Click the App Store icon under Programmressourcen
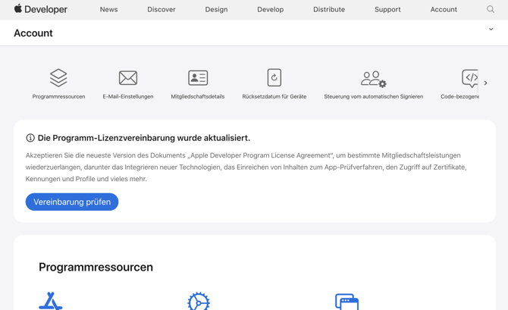508x310 pixels. pyautogui.click(x=51, y=302)
